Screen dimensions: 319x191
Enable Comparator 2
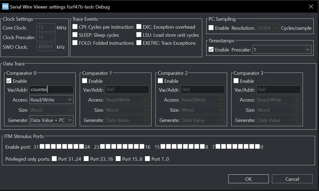[160, 81]
